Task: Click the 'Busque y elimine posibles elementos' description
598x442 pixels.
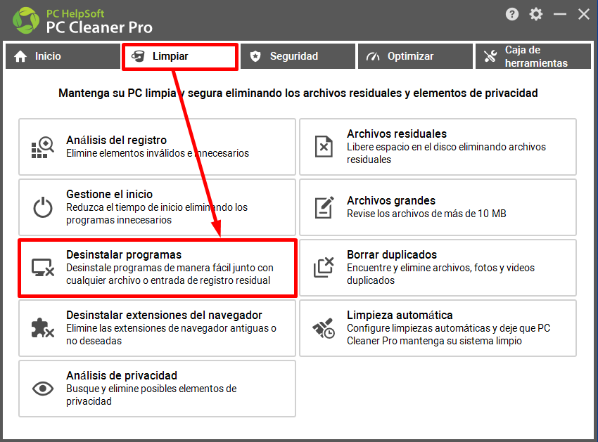Action: 151,395
